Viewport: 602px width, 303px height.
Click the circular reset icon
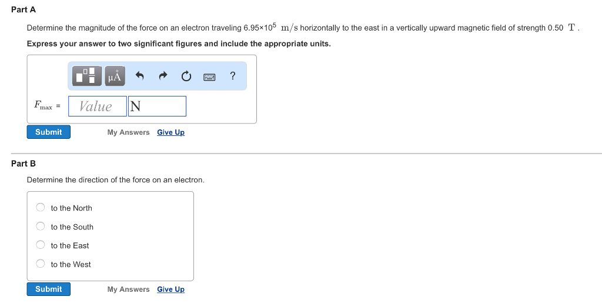[x=186, y=76]
